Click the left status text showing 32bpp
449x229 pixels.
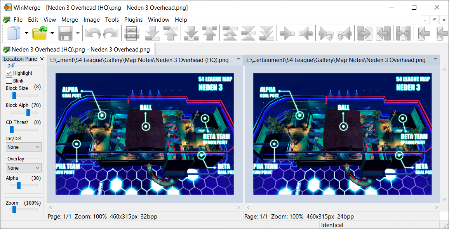tap(103, 217)
